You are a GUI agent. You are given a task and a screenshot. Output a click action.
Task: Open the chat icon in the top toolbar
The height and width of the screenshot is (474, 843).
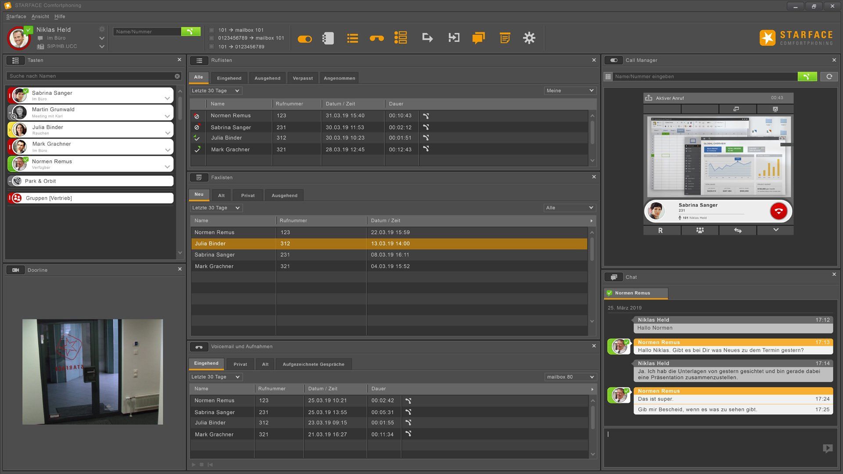(x=478, y=38)
